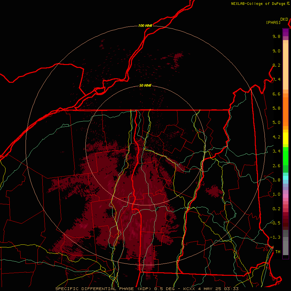Click the DKD unit label above color bar

[284, 19]
